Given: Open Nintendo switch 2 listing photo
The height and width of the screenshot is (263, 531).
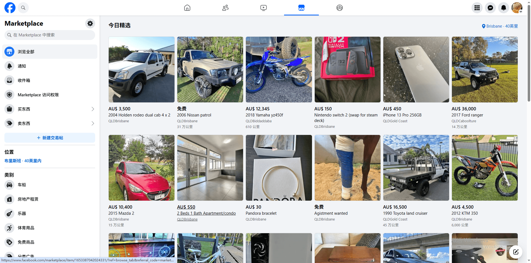Looking at the screenshot, I should 347,70.
